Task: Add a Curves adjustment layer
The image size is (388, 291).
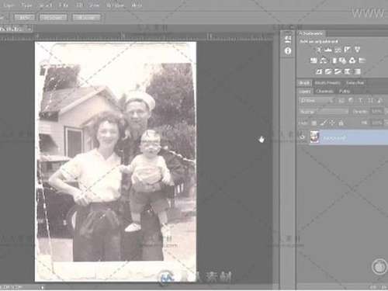Action: [x=338, y=50]
